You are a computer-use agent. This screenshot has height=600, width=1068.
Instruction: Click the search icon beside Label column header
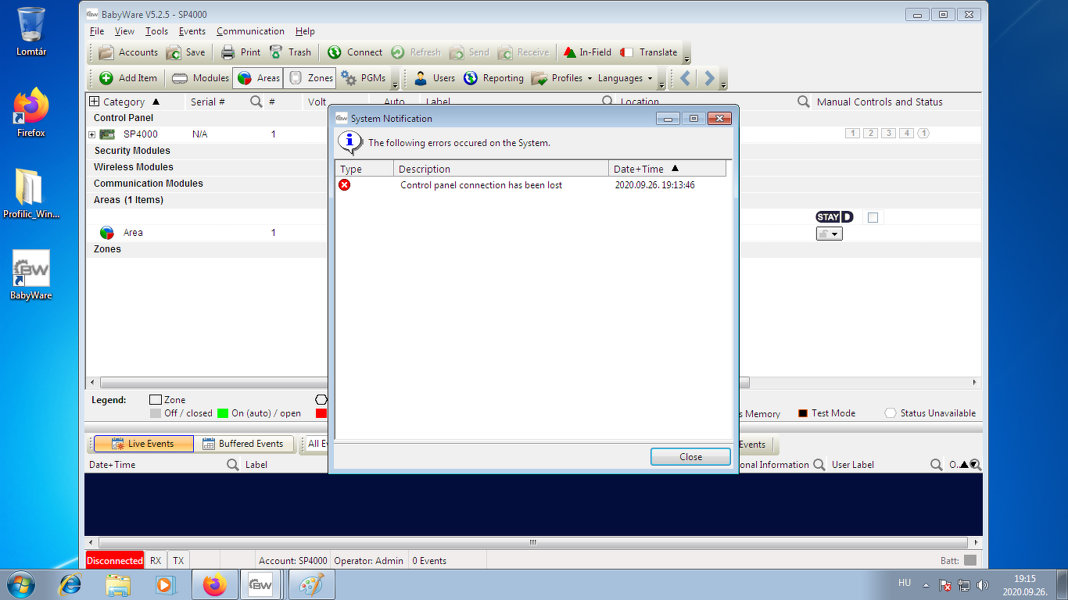click(607, 102)
